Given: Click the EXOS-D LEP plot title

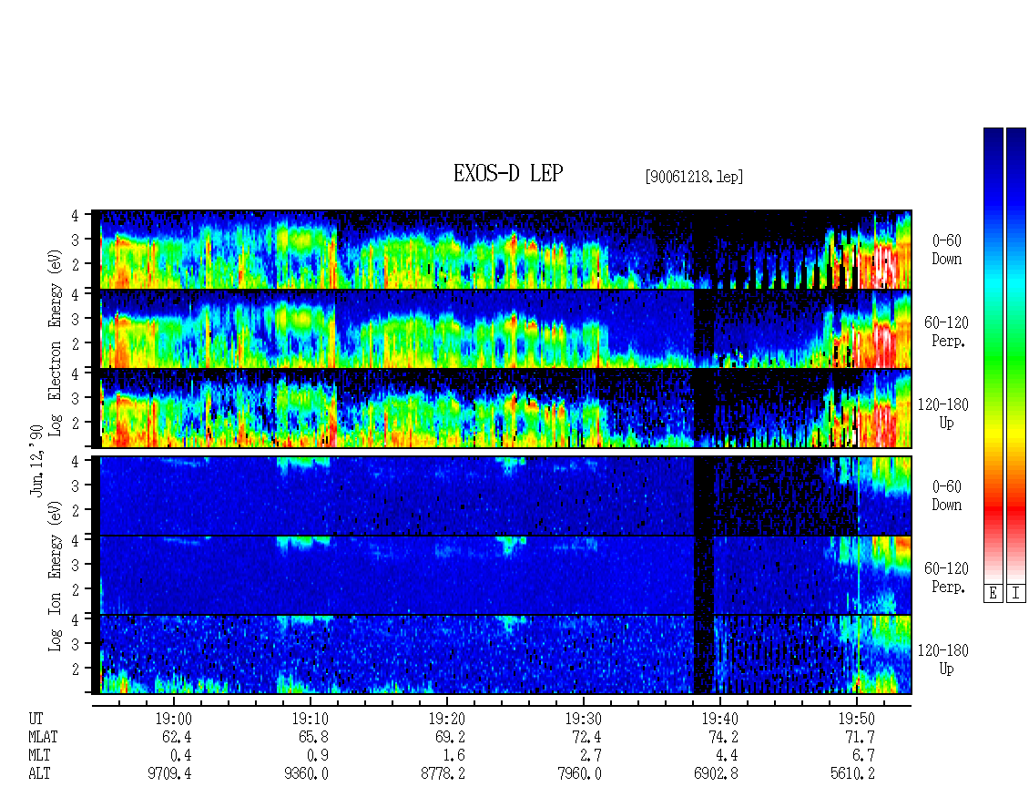Looking at the screenshot, I should 508,174.
